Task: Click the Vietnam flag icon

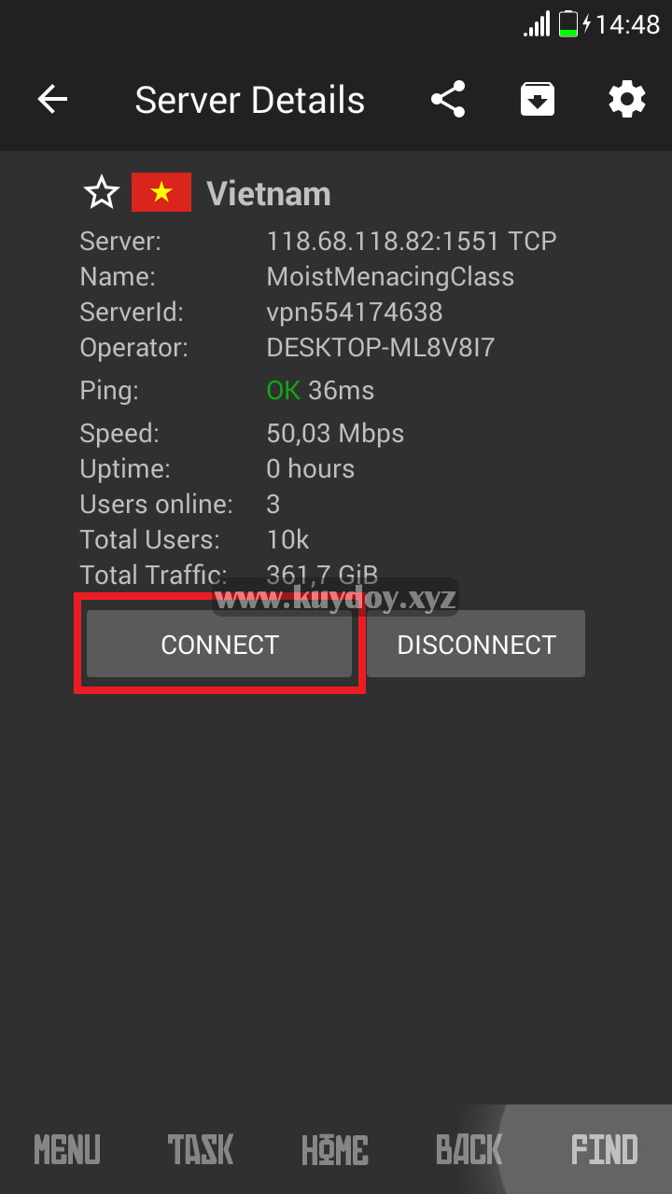Action: click(x=161, y=192)
